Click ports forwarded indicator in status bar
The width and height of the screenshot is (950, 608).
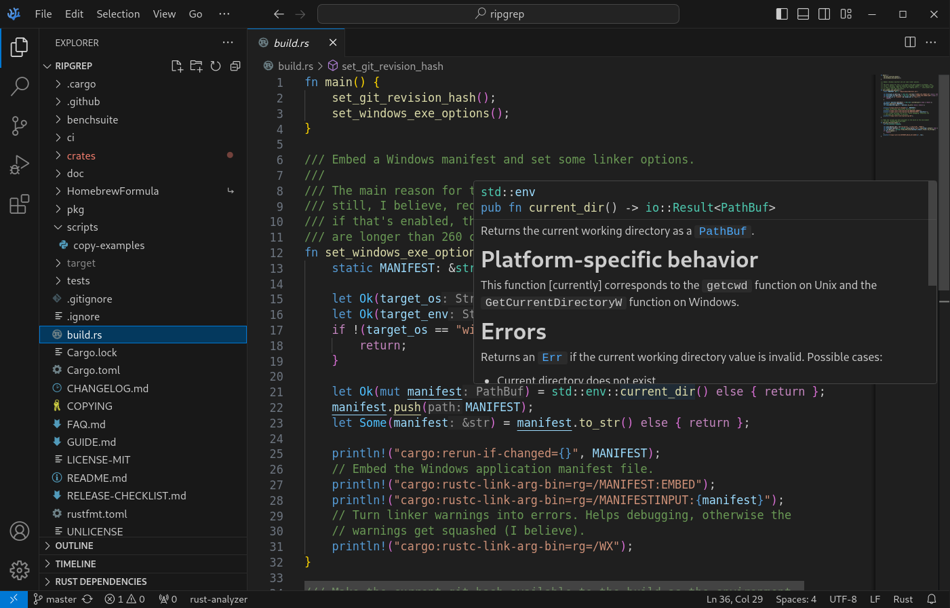point(168,599)
